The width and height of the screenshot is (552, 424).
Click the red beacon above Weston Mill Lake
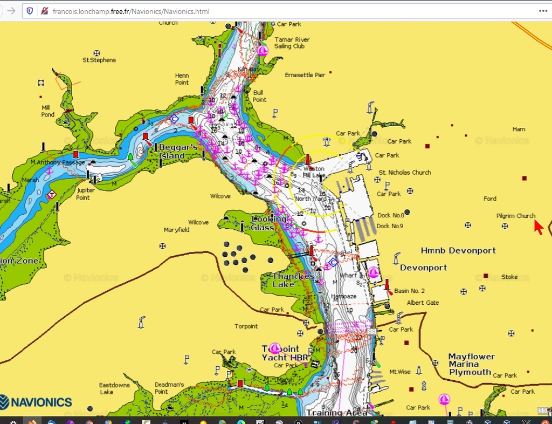coord(308,160)
